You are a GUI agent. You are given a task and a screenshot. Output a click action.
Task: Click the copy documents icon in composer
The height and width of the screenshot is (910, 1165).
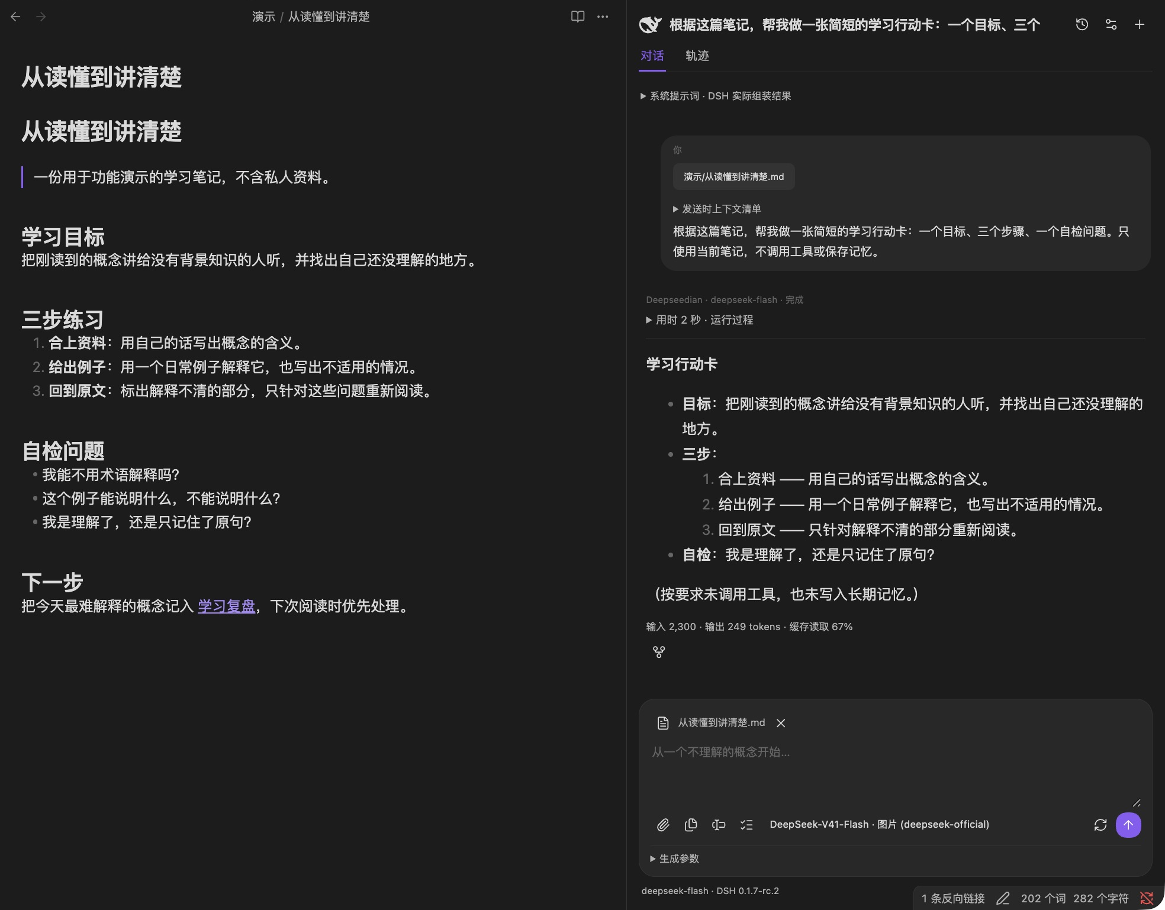coord(691,825)
